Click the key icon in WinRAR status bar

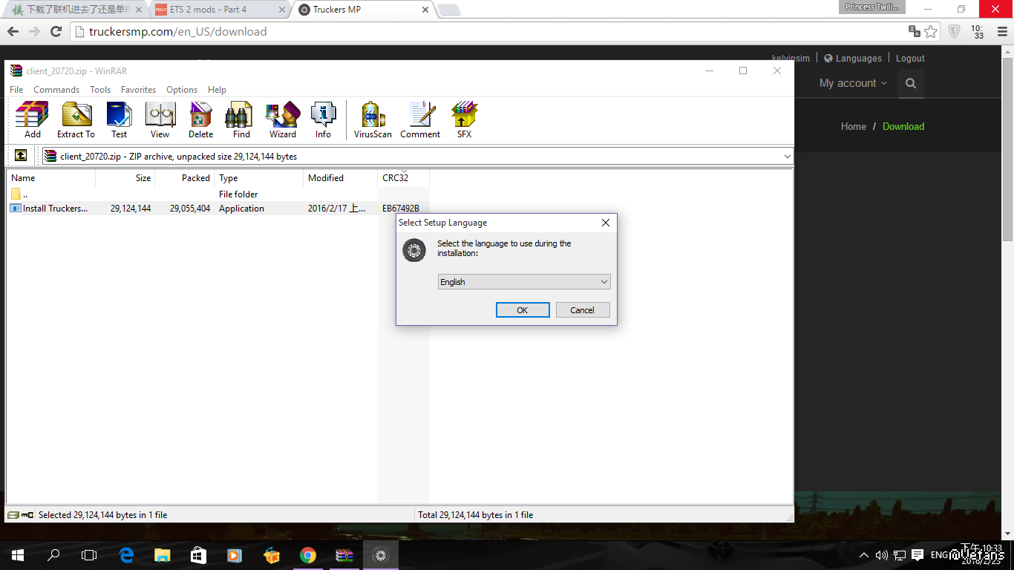click(27, 514)
